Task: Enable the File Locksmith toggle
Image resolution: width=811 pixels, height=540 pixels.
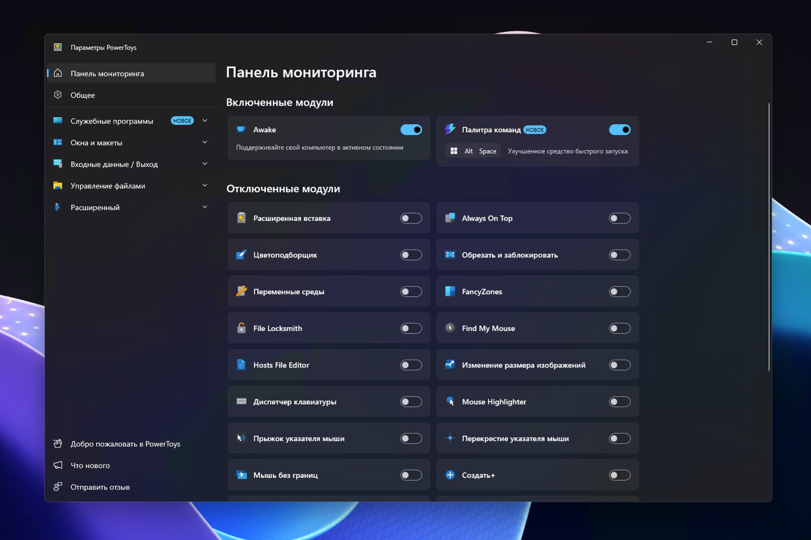Action: 411,328
